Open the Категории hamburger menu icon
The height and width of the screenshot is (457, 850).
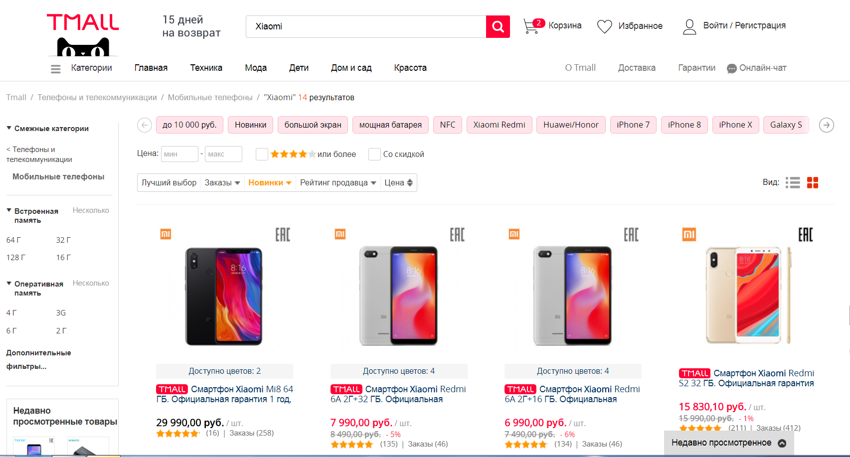pyautogui.click(x=56, y=69)
